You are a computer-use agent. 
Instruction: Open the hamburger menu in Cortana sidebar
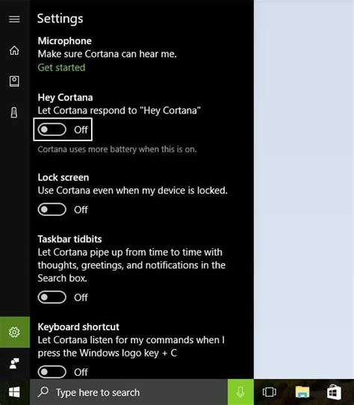point(14,19)
